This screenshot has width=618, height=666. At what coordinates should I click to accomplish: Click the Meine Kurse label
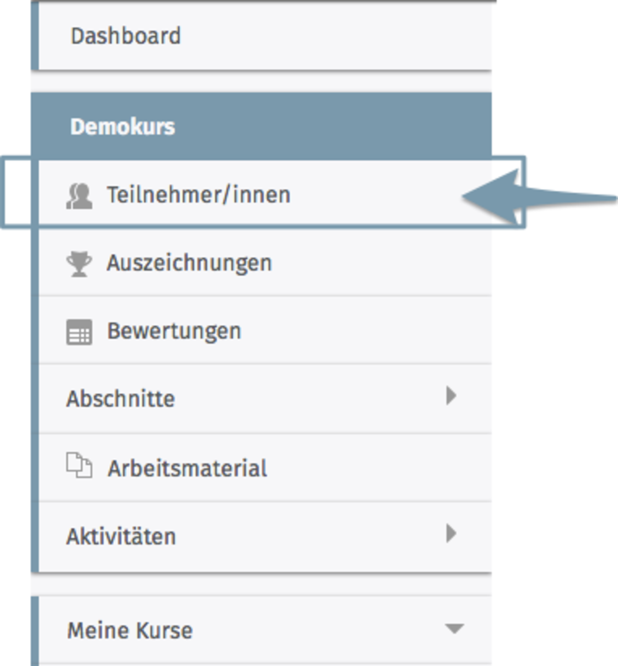coord(130,630)
